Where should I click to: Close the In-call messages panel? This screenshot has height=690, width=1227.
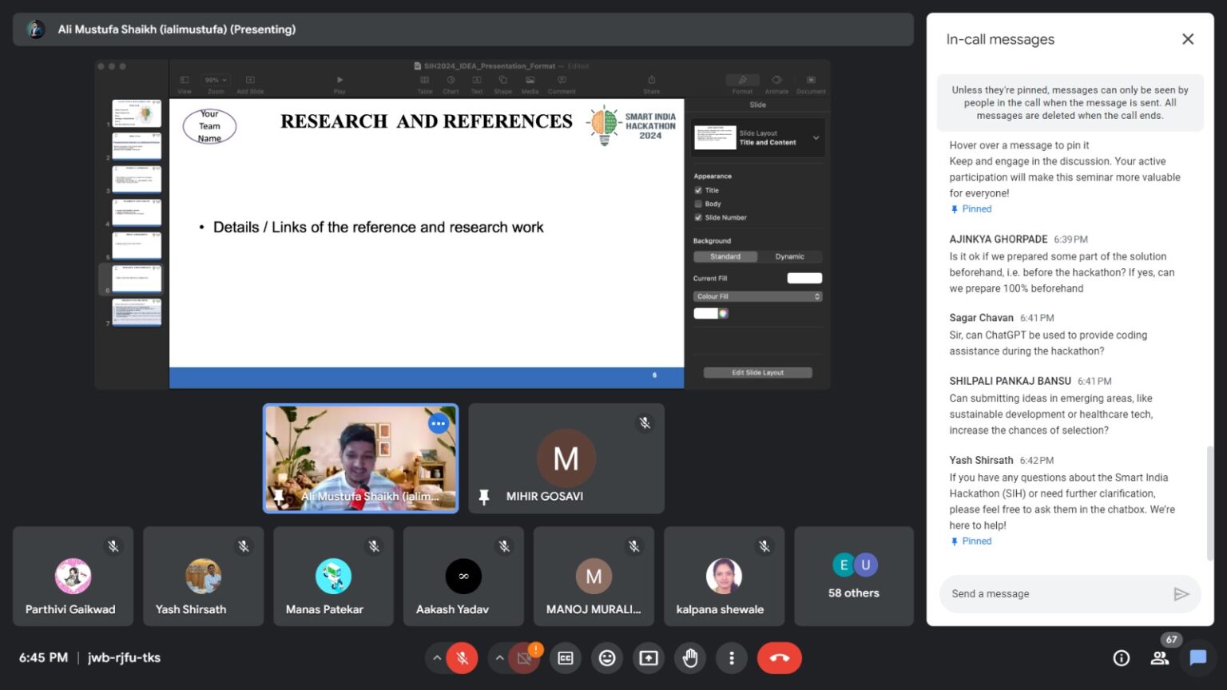click(1188, 39)
